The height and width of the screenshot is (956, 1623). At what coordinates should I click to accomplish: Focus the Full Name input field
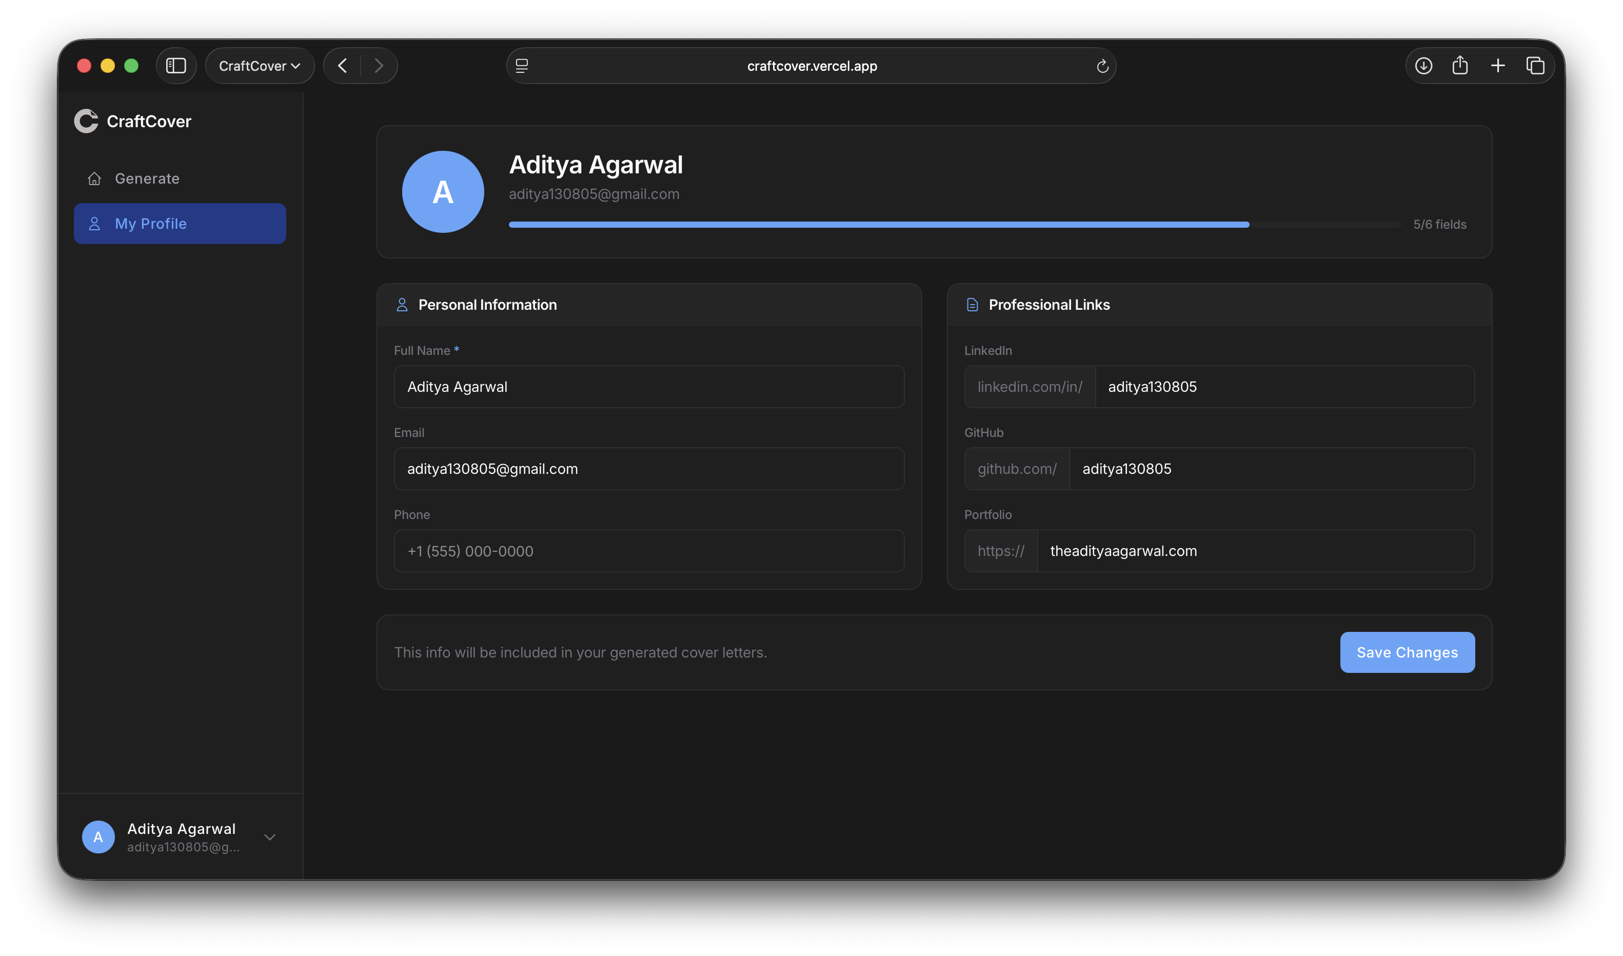click(x=649, y=387)
